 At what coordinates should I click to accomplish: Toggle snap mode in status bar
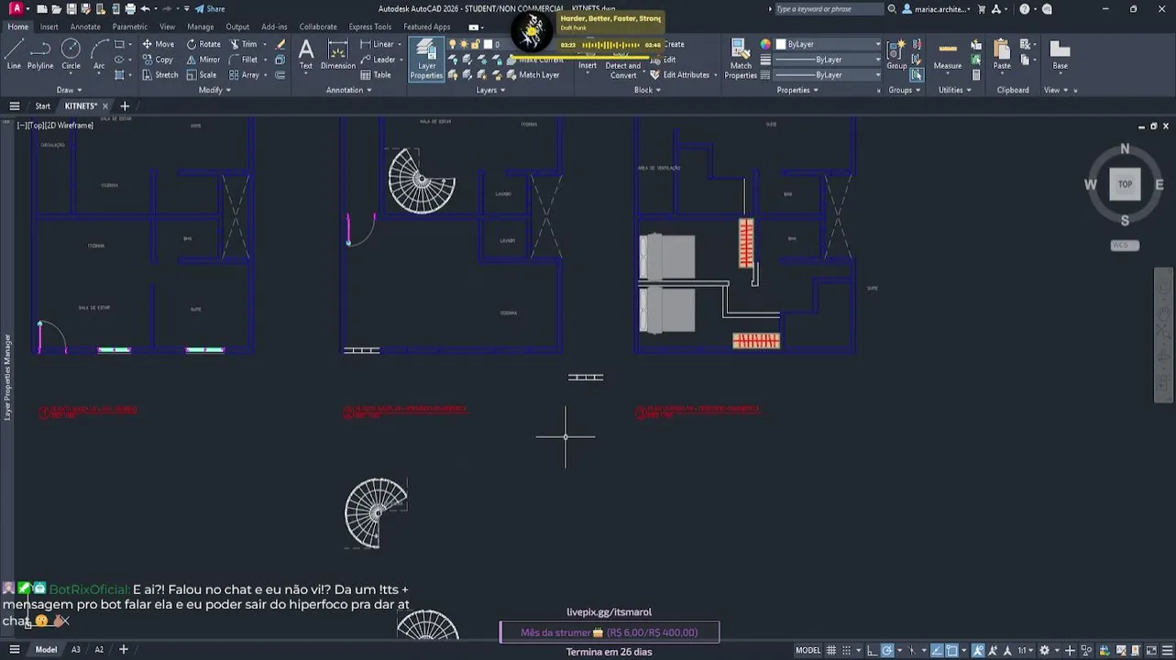[845, 651]
